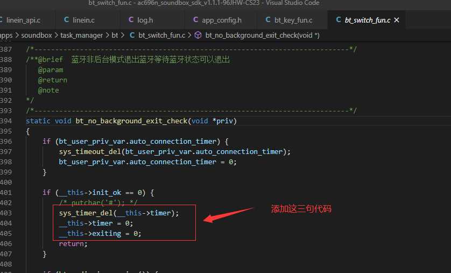Screen dimensions: 451x273
Task: Click the __this->timer = 0 statement
Action: [96, 223]
